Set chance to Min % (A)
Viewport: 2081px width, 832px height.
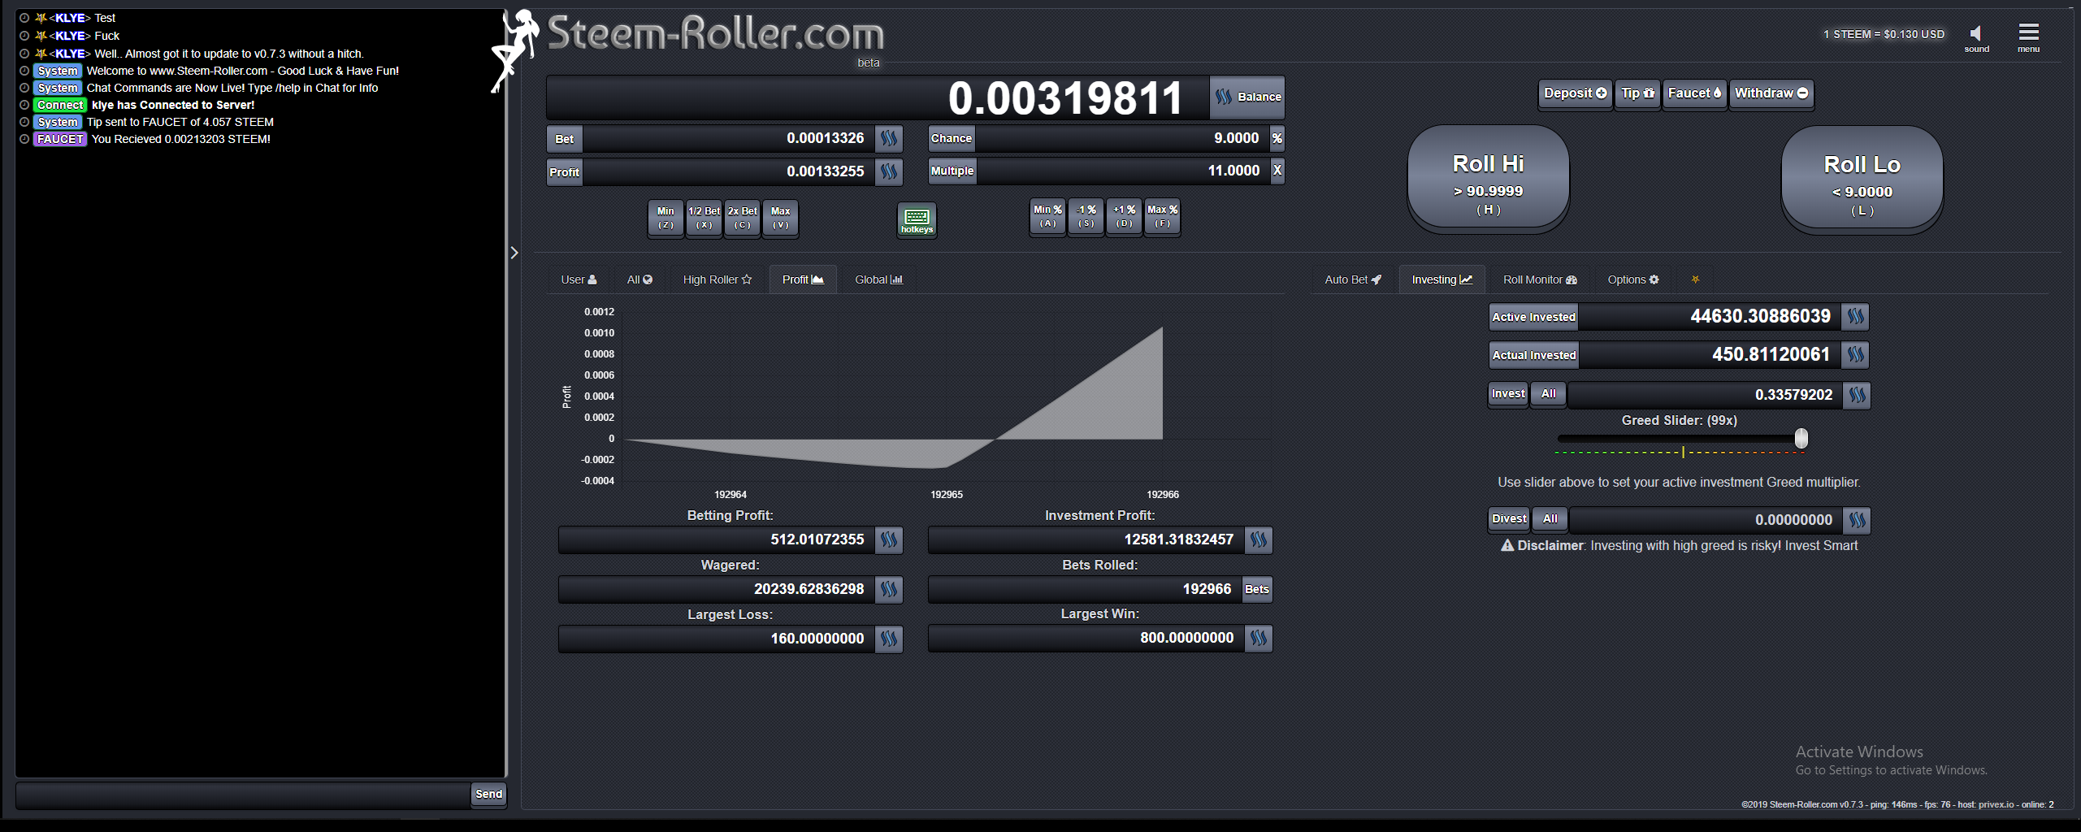pos(1047,216)
